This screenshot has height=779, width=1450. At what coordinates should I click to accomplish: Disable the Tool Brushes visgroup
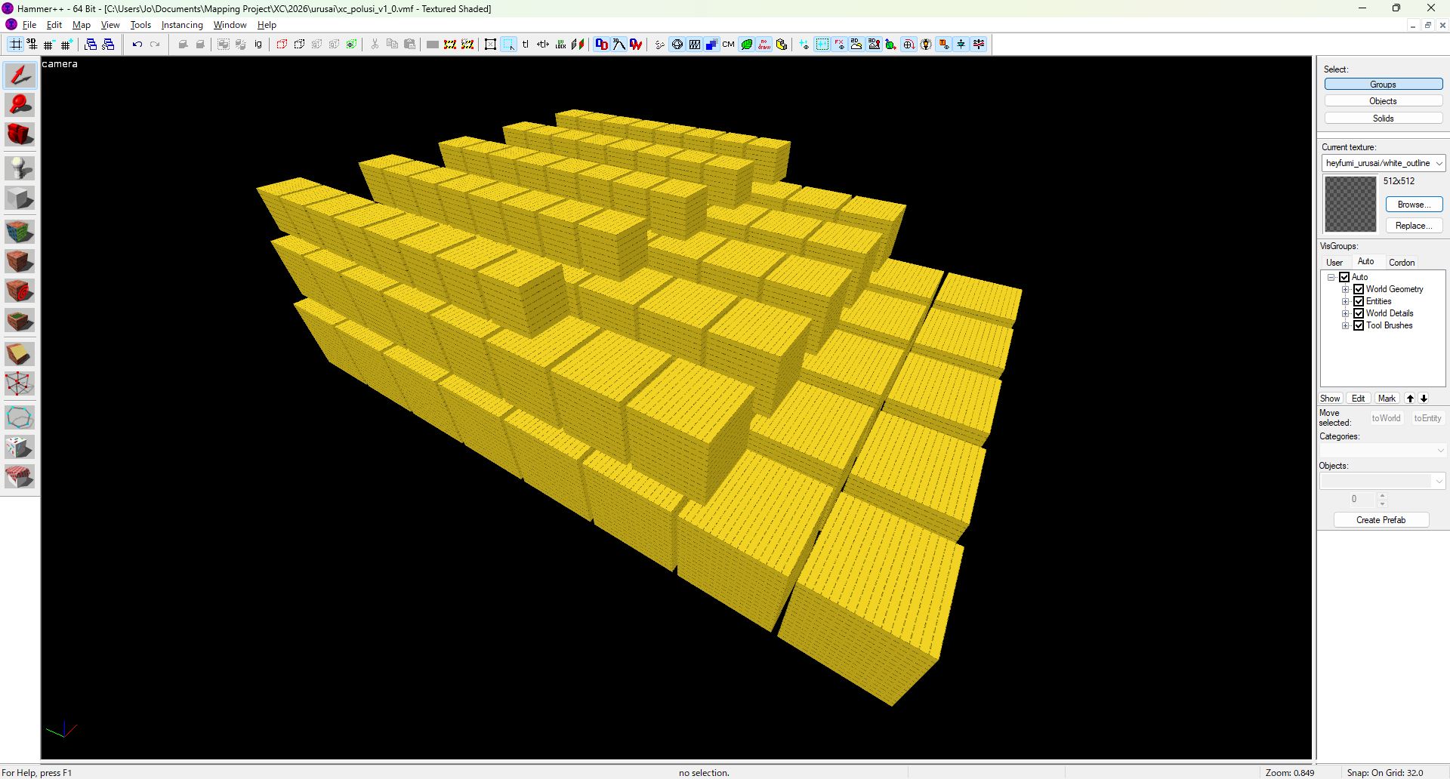(1359, 325)
